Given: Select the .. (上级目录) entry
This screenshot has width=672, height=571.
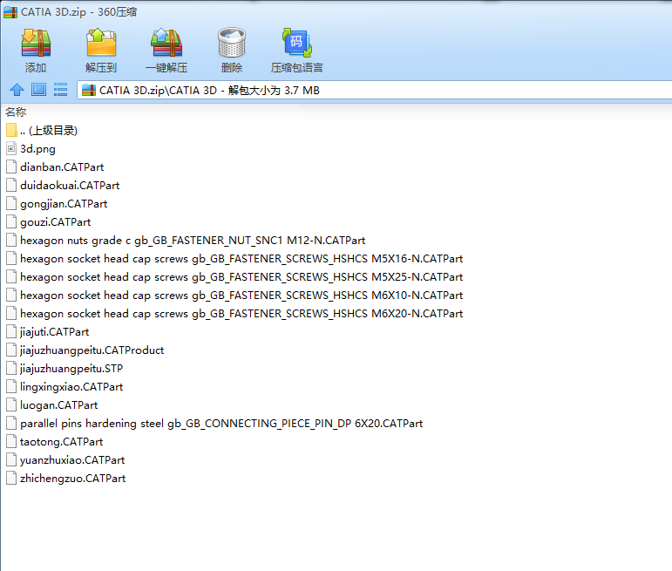Looking at the screenshot, I should (x=49, y=130).
